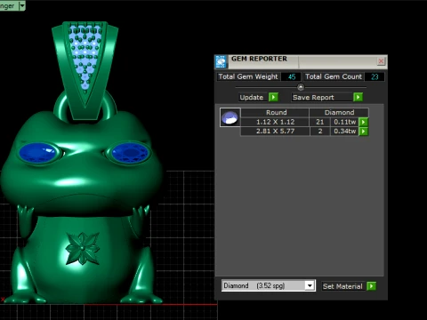The height and width of the screenshot is (320, 427).
Task: Select the round gem thumbnail
Action: tap(230, 117)
